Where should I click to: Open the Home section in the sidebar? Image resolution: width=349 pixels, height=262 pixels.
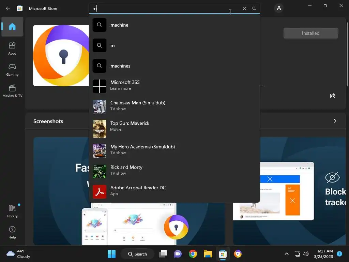[12, 27]
